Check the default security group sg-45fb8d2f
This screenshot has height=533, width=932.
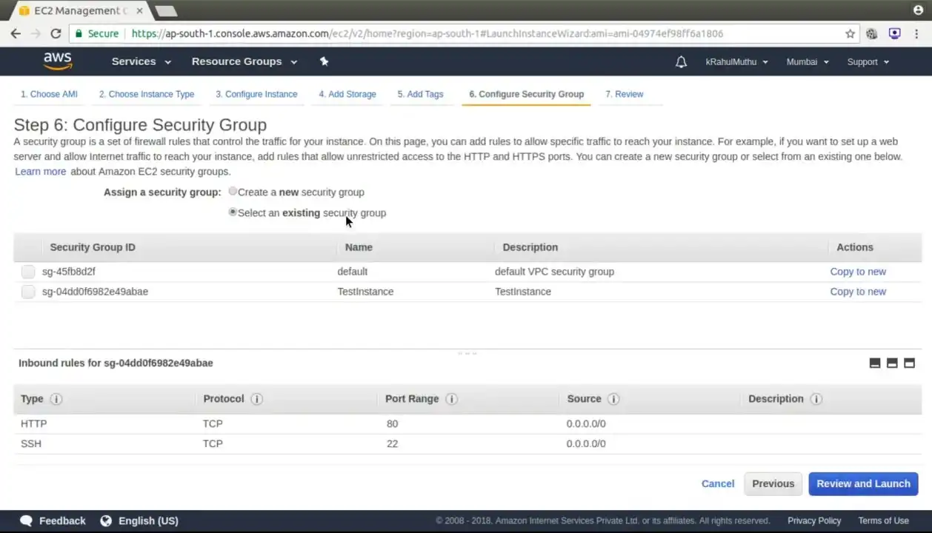(28, 272)
